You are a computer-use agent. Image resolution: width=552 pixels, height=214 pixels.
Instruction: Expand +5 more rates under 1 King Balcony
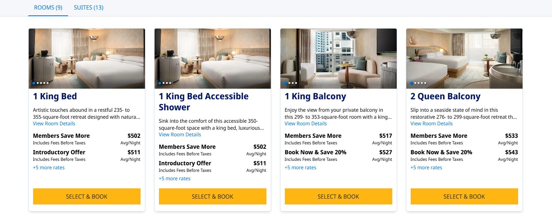pyautogui.click(x=301, y=167)
